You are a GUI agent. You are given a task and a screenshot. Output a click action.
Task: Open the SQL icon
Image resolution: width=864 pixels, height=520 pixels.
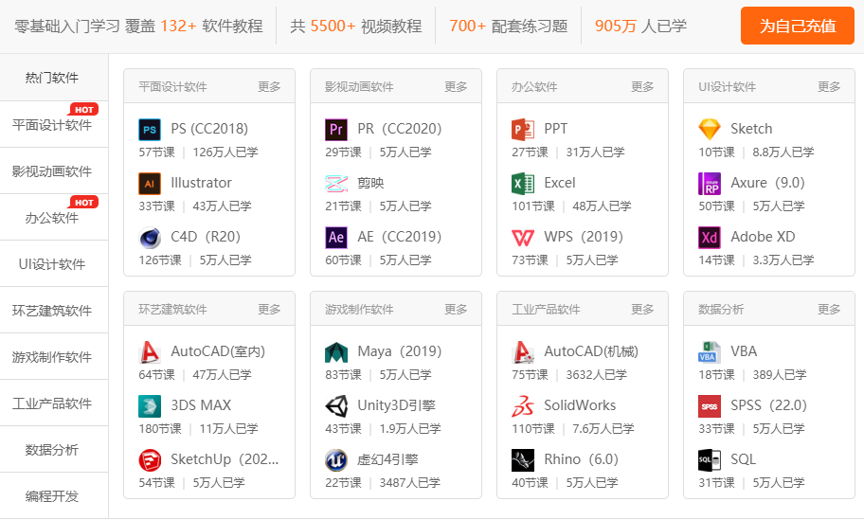(x=710, y=460)
